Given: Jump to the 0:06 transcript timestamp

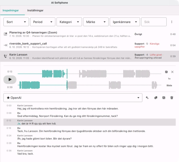Looking at the screenshot, I should coord(9,113).
